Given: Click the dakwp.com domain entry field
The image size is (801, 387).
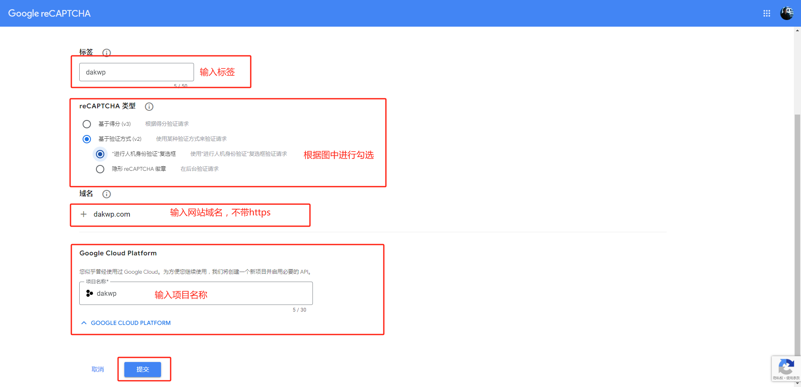Looking at the screenshot, I should pos(112,214).
